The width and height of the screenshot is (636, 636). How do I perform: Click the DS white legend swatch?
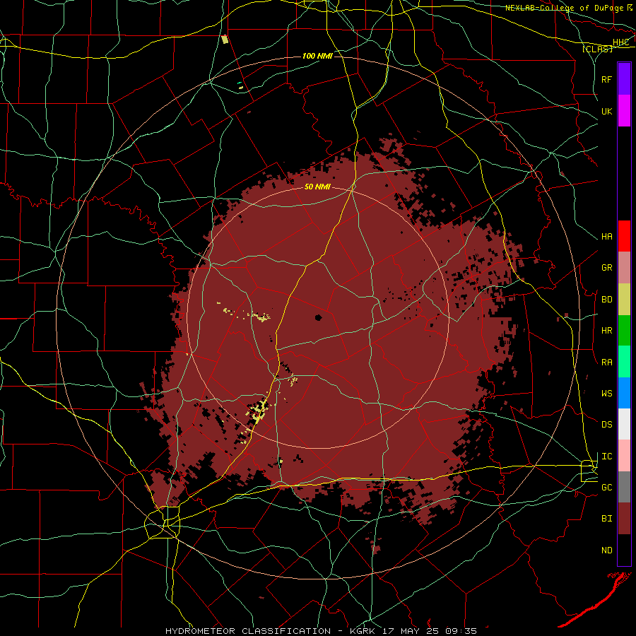click(x=624, y=424)
